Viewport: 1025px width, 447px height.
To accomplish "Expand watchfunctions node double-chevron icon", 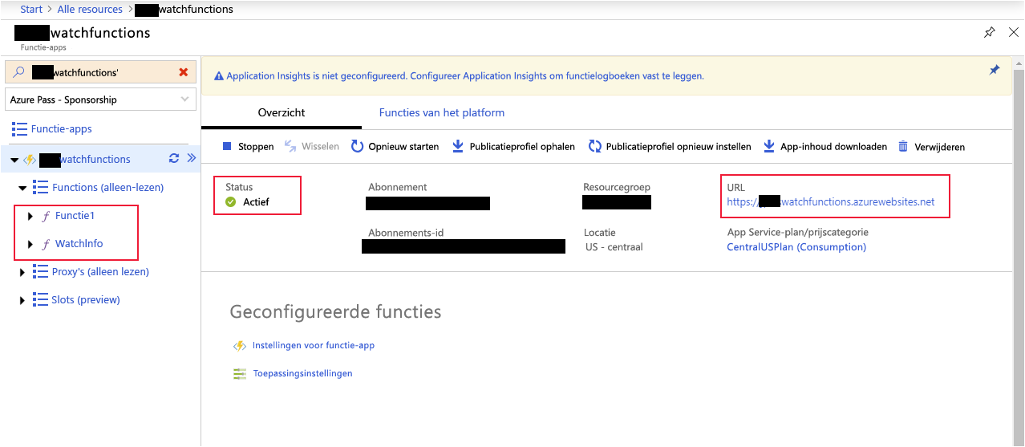I will pos(191,158).
